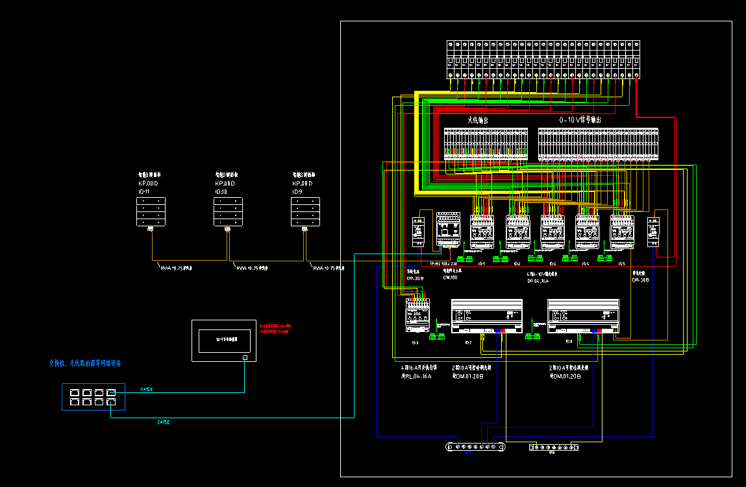Pick the ID:1 dimmer module
Image resolution: width=746 pixels, height=487 pixels.
[x=482, y=233]
